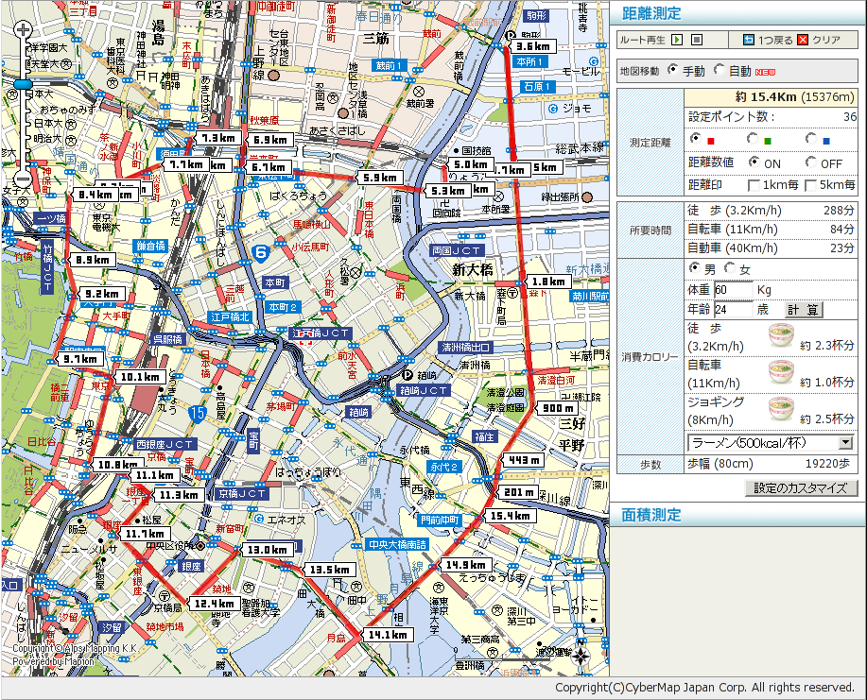
Task: Click the 両国JCT label on the map
Action: tap(457, 251)
